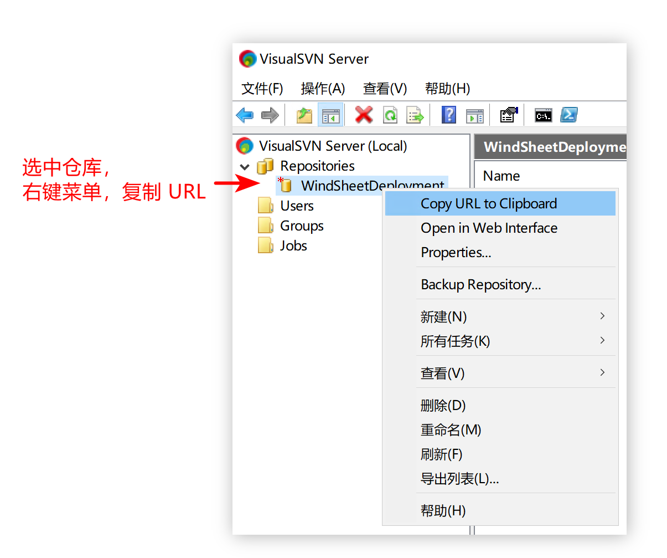
Task: Choose 重命名(M) to rename repository
Action: [500, 429]
